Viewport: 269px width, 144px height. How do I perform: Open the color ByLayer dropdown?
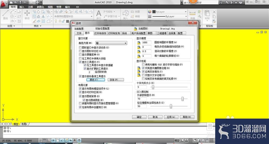pos(169,12)
